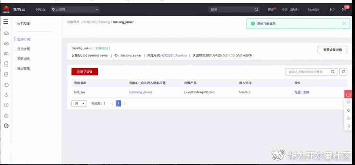Screen dimensions: 355x165
Task: Open the hamburger navigation menu
Action: coord(6,22)
